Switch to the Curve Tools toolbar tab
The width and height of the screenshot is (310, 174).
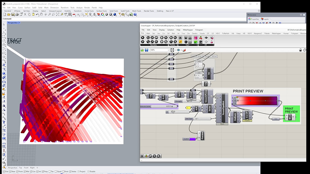tap(89, 11)
